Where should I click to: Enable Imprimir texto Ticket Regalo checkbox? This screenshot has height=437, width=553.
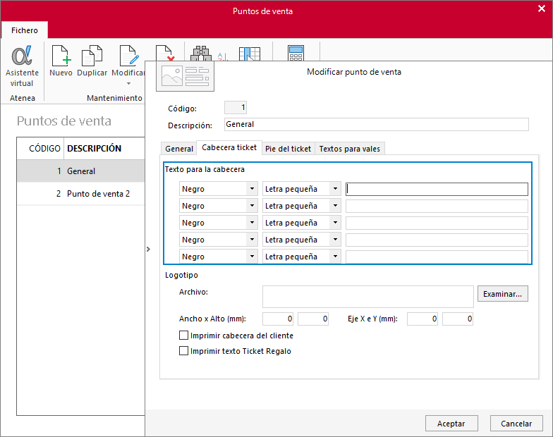[x=183, y=351]
